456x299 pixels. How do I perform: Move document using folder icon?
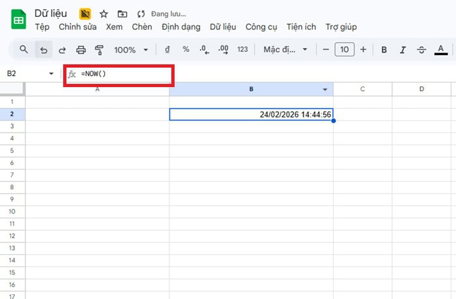coord(122,14)
